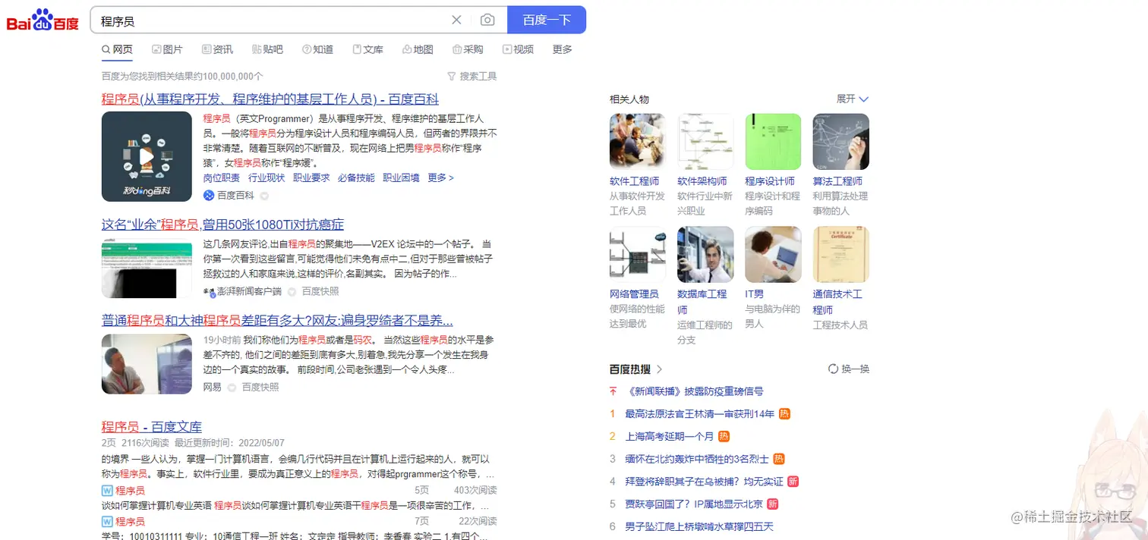
Task: Select the 网页 tab
Action: click(117, 49)
